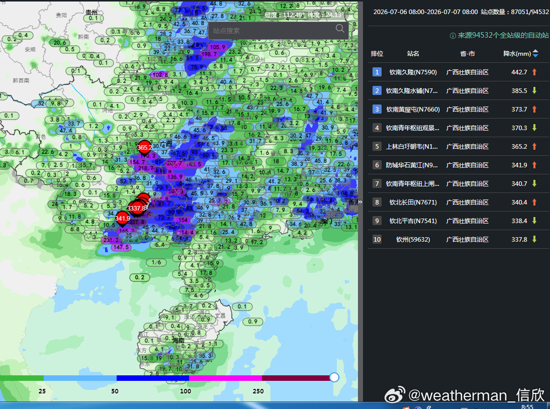This screenshot has width=550, height=409.
Task: Click the 198.7 purple label on map
Action: coord(210,54)
